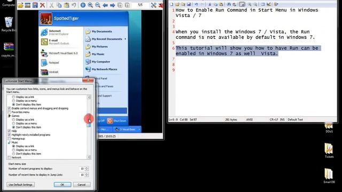Image resolution: width=342 pixels, height=192 pixels.
Task: Open the Email DB folder on desktop
Action: (x=329, y=175)
